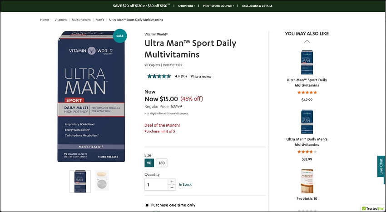
Task: Select Purchase one time only radio
Action: pos(147,205)
